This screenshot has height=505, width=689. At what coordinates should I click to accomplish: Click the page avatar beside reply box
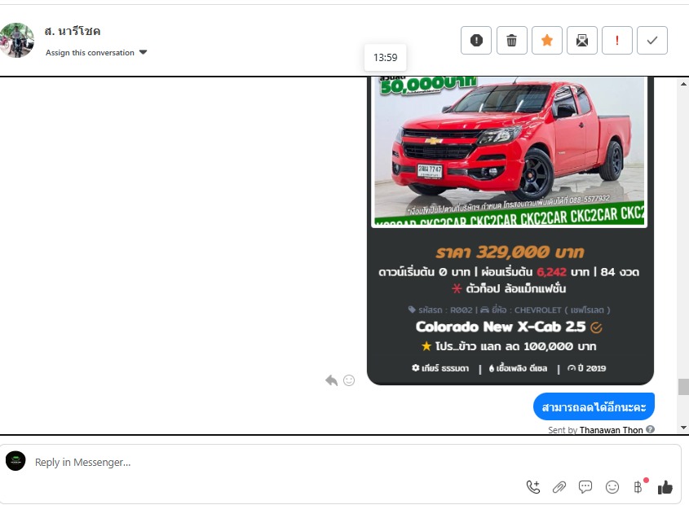pos(15,461)
